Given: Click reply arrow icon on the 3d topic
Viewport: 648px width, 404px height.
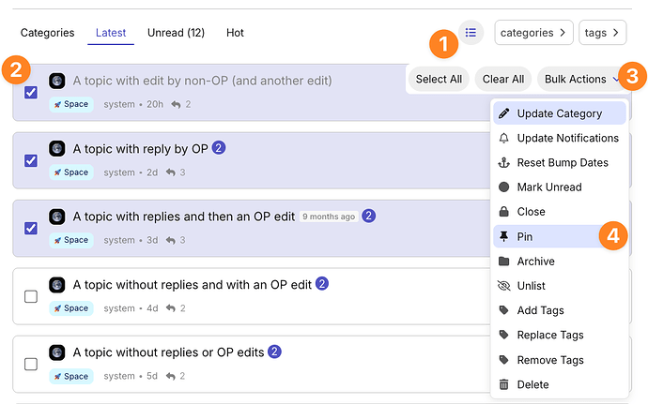Looking at the screenshot, I should 171,240.
